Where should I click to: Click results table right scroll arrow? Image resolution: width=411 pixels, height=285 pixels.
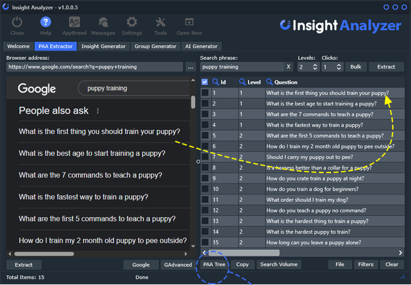pos(401,253)
